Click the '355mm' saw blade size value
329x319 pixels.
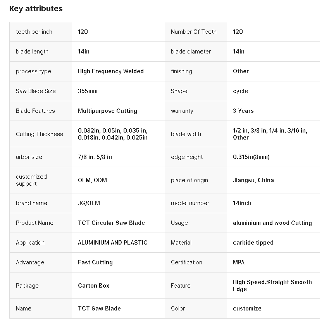click(88, 91)
